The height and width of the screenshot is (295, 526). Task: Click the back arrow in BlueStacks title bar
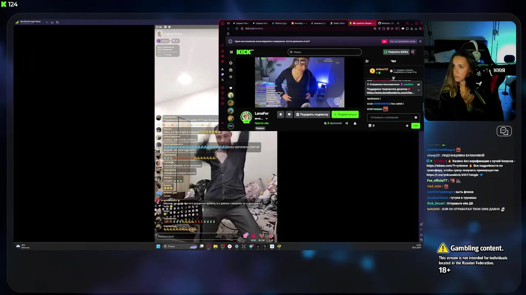(x=47, y=22)
